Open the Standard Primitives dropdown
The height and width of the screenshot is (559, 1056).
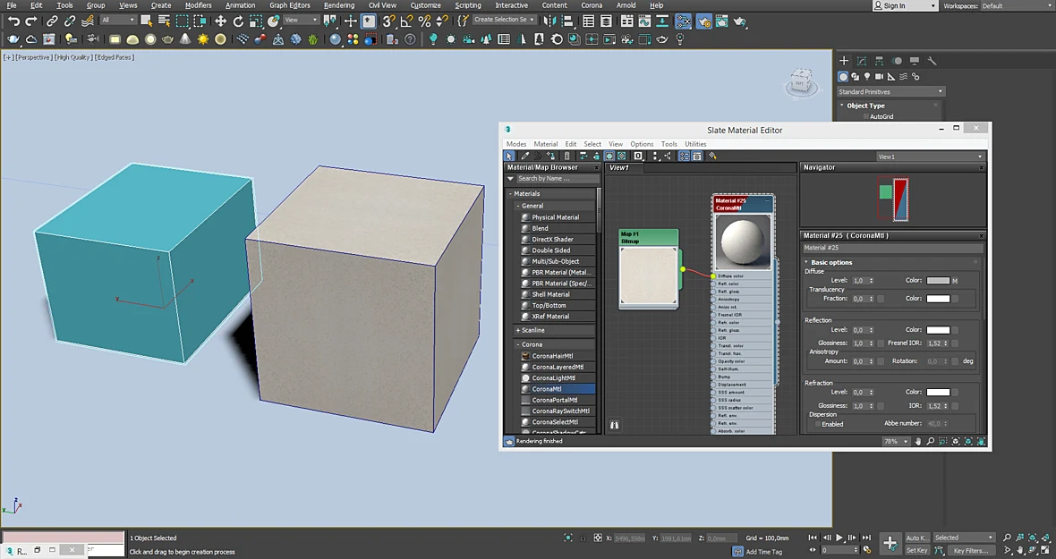click(x=890, y=91)
